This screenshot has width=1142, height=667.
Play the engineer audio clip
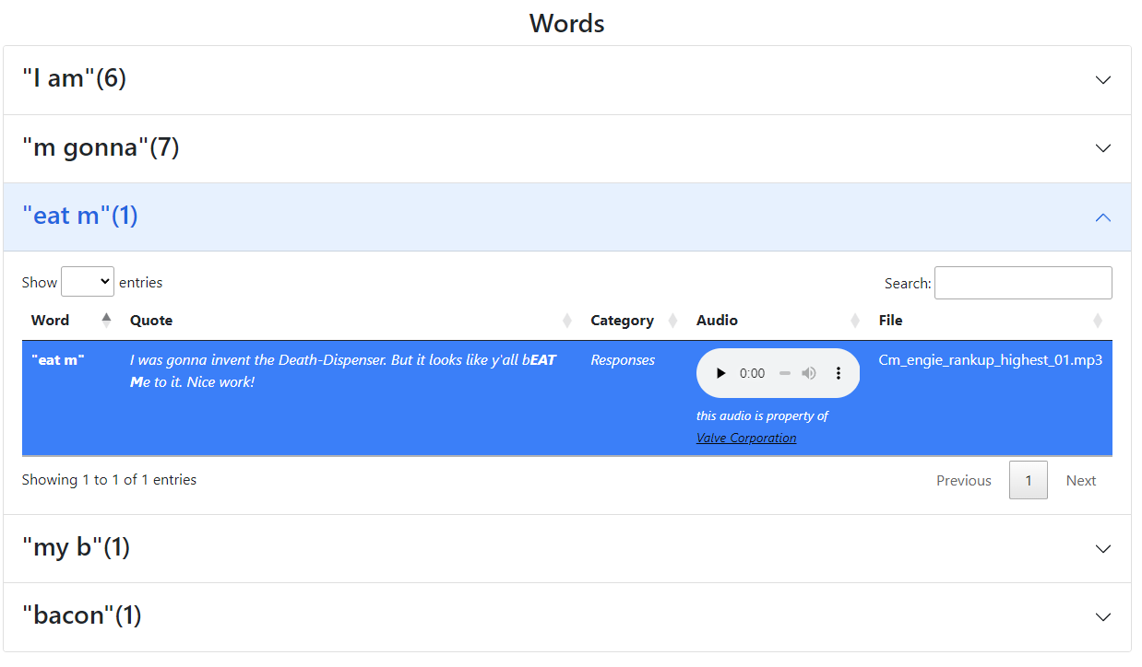click(720, 373)
